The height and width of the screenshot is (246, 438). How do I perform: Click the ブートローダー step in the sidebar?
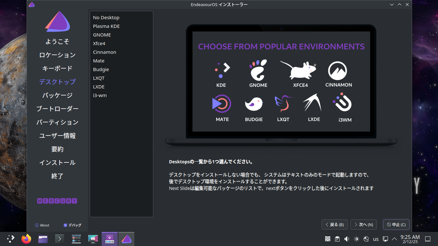tap(57, 109)
